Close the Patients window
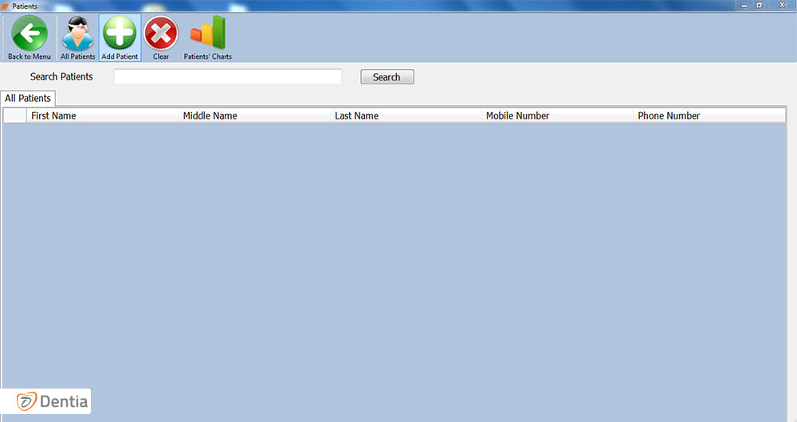797x422 pixels. tap(780, 6)
